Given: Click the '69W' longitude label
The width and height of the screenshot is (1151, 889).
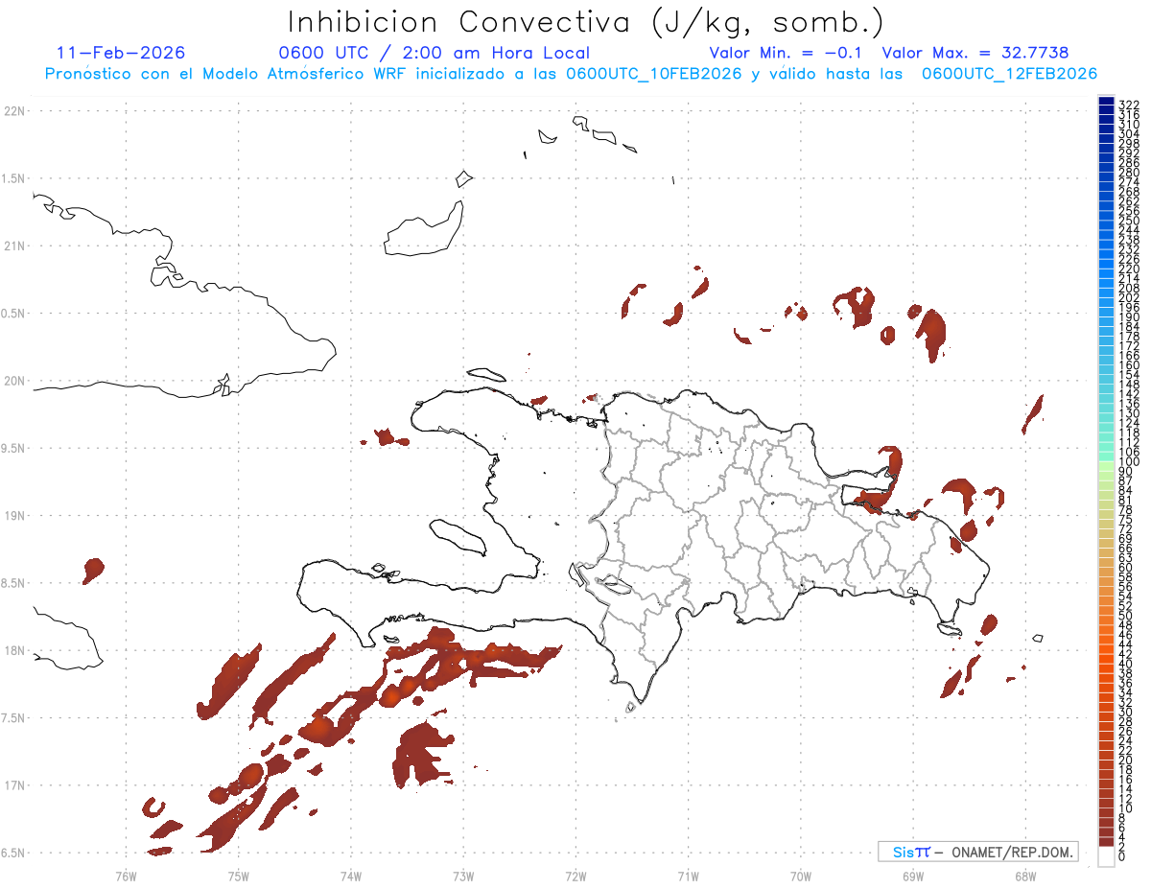Looking at the screenshot, I should [913, 876].
